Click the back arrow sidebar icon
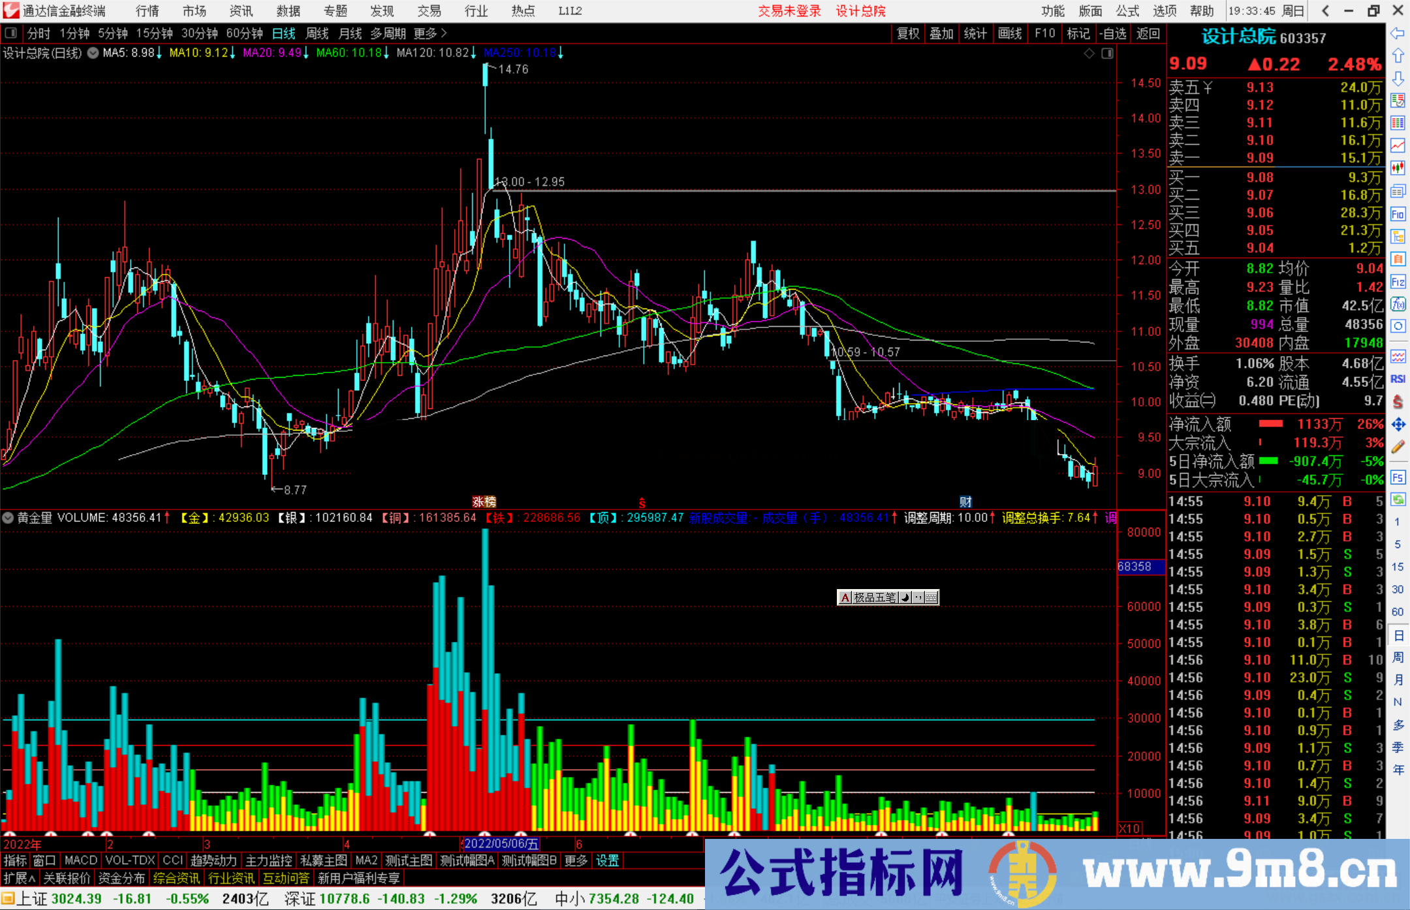This screenshot has width=1410, height=910. 1398,33
